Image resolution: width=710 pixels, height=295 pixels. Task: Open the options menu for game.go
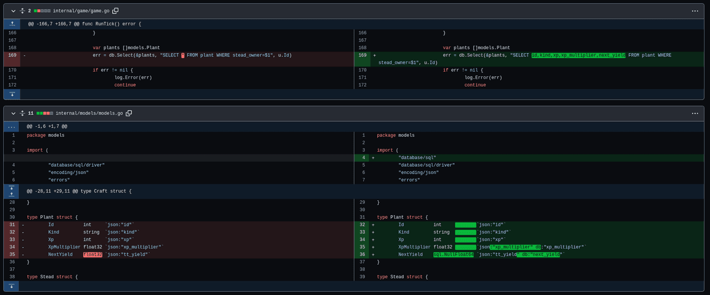coord(694,11)
